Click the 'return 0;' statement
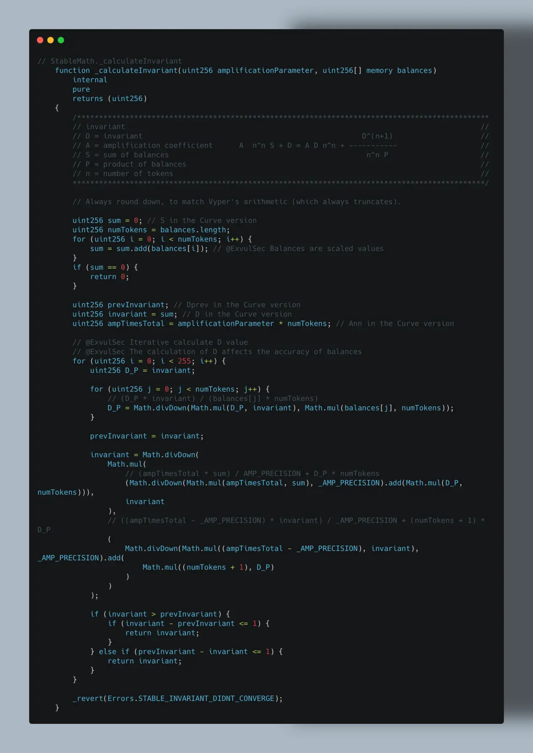This screenshot has width=533, height=753. 110,277
